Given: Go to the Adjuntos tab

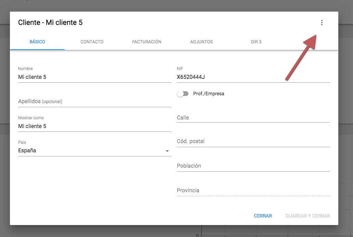Looking at the screenshot, I should point(201,42).
